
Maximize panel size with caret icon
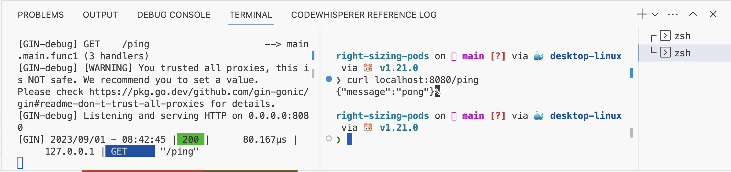(693, 14)
